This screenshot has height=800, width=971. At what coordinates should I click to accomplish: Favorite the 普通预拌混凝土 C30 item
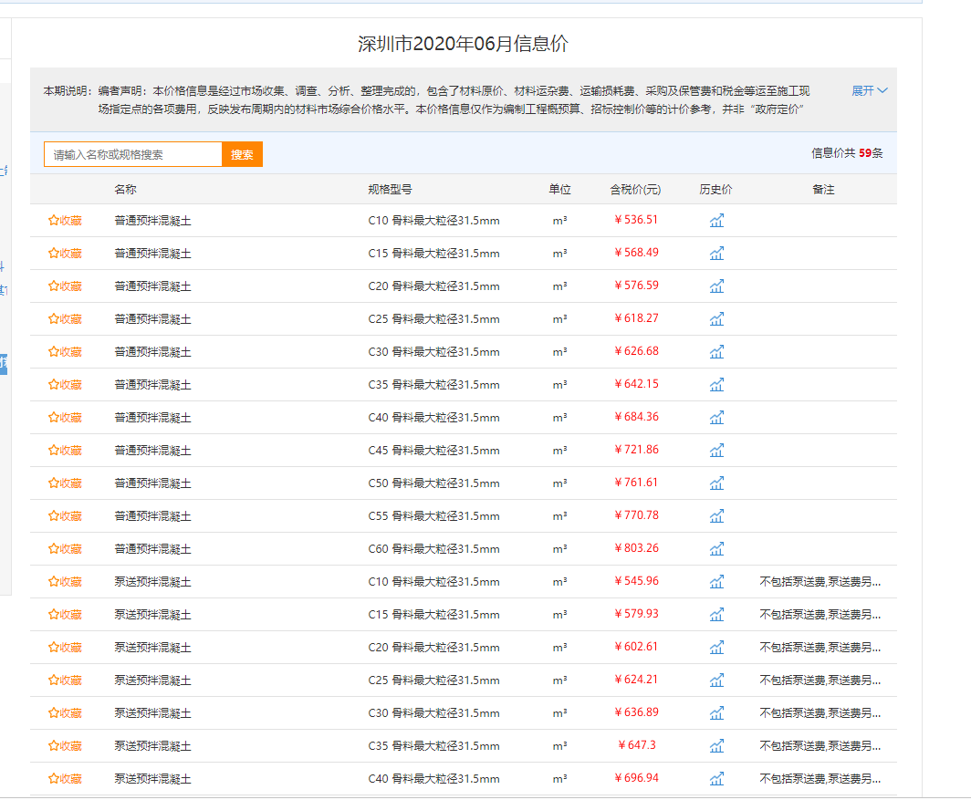[x=65, y=352]
